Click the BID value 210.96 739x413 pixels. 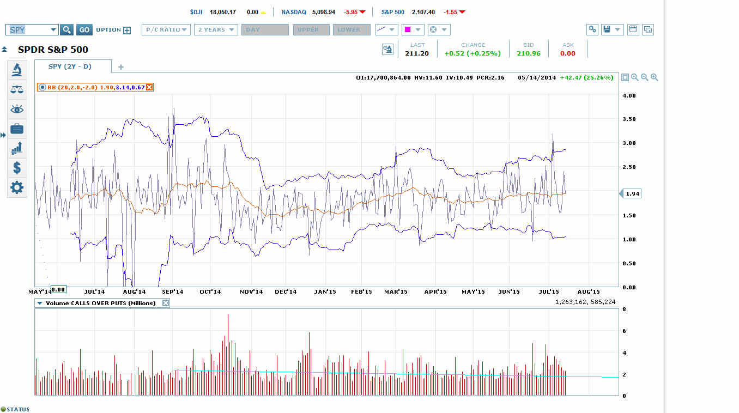[x=528, y=53]
